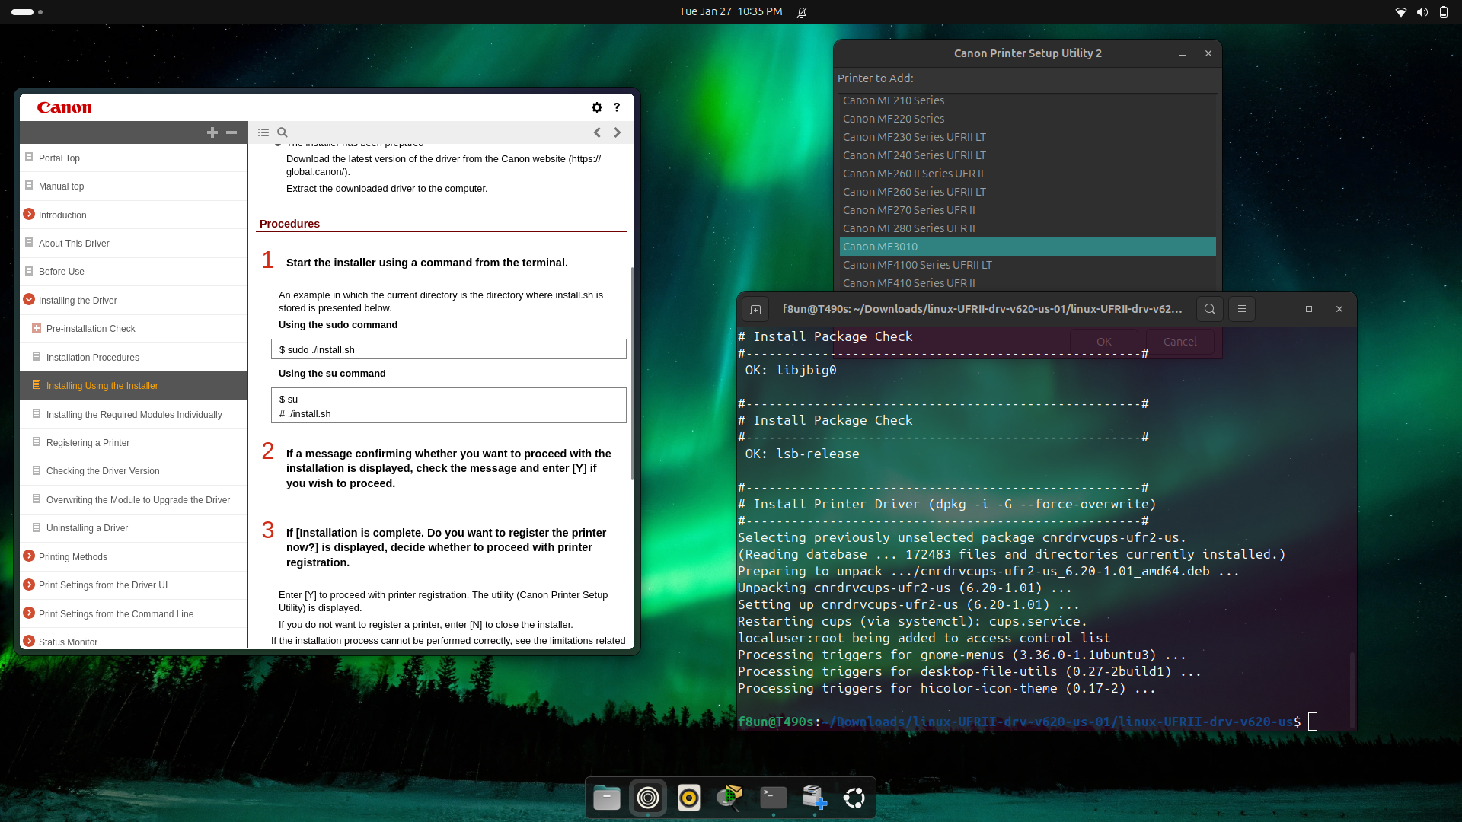Open the manual search magnifier icon
Viewport: 1462px width, 822px height.
[x=283, y=132]
